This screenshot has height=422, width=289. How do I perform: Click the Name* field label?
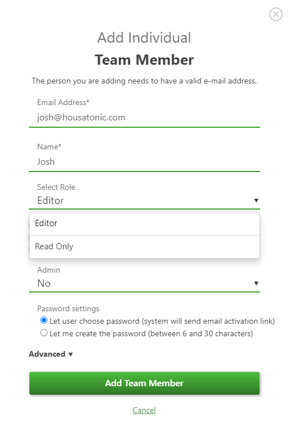[x=49, y=147]
